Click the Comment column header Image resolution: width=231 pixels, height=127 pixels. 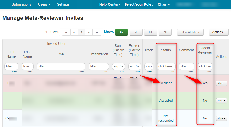tap(186, 50)
